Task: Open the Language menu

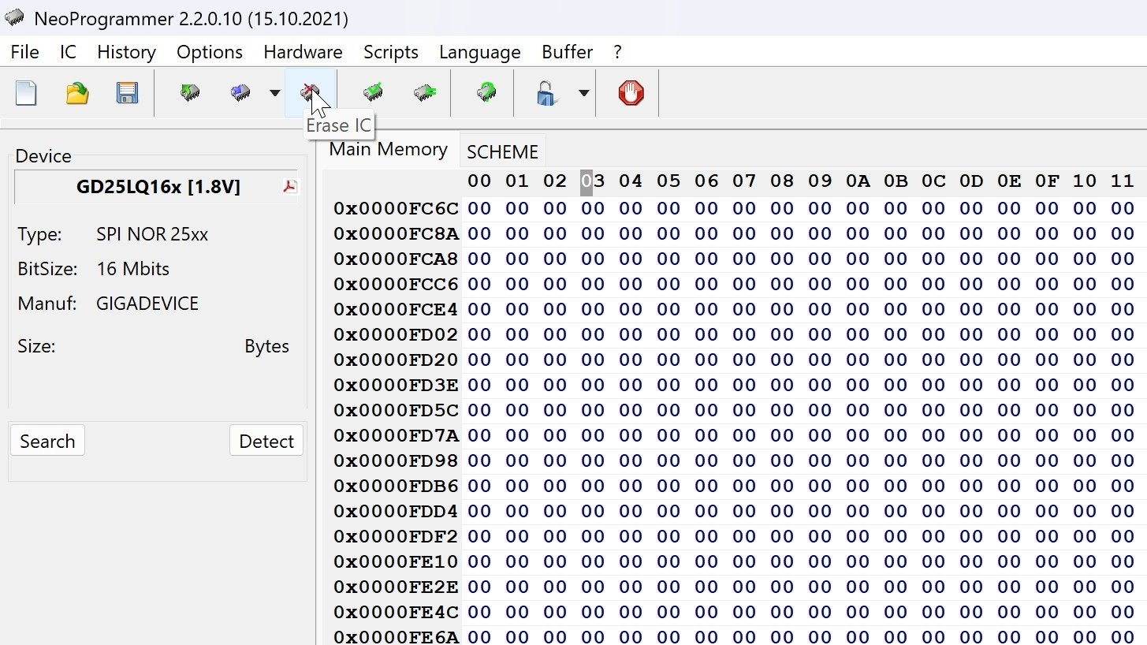Action: tap(480, 52)
